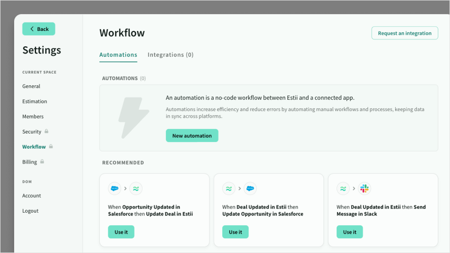
Task: Click the RECOMMENDED section heading
Action: click(123, 163)
